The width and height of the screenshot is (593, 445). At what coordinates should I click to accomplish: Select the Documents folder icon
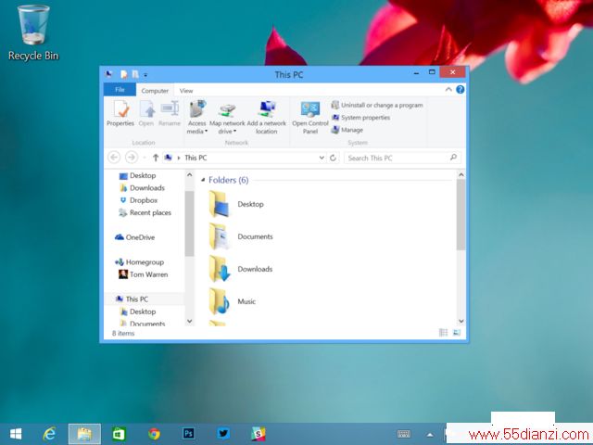click(x=220, y=236)
